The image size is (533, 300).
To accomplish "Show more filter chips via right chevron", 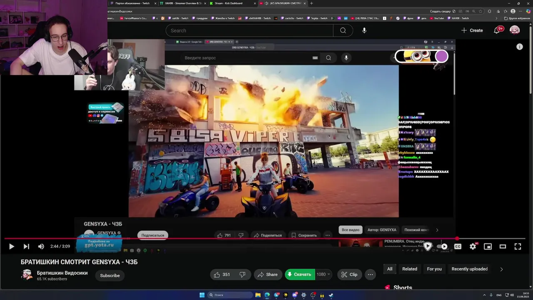I will click(501, 269).
